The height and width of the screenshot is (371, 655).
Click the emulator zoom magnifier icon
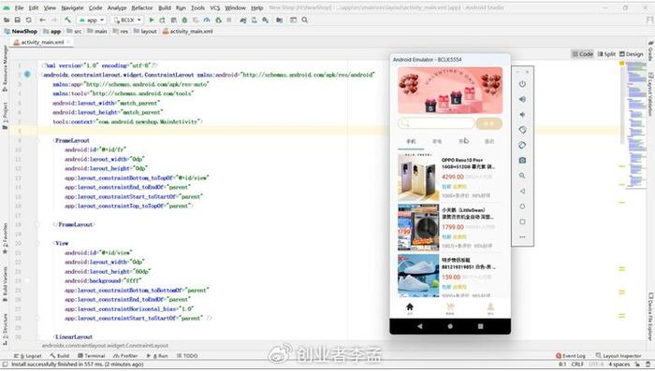point(522,176)
